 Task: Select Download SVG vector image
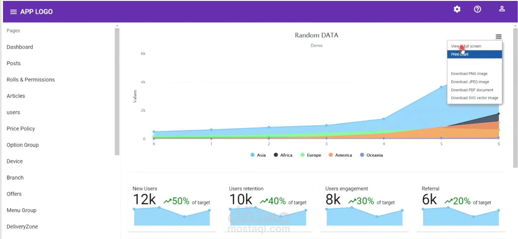tap(475, 98)
